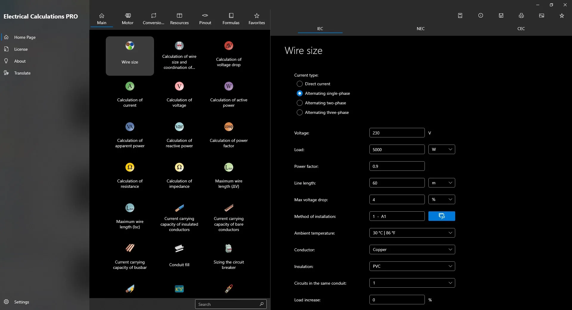This screenshot has width=572, height=310.
Task: Click the Power factor input field
Action: [397, 166]
